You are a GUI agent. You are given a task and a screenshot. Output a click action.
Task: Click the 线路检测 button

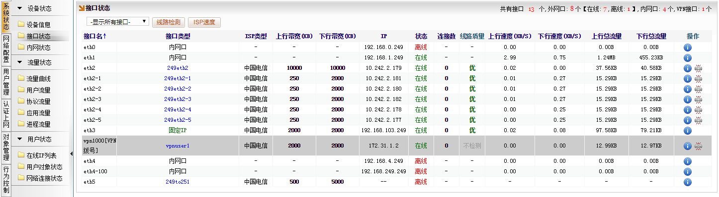[x=169, y=22]
